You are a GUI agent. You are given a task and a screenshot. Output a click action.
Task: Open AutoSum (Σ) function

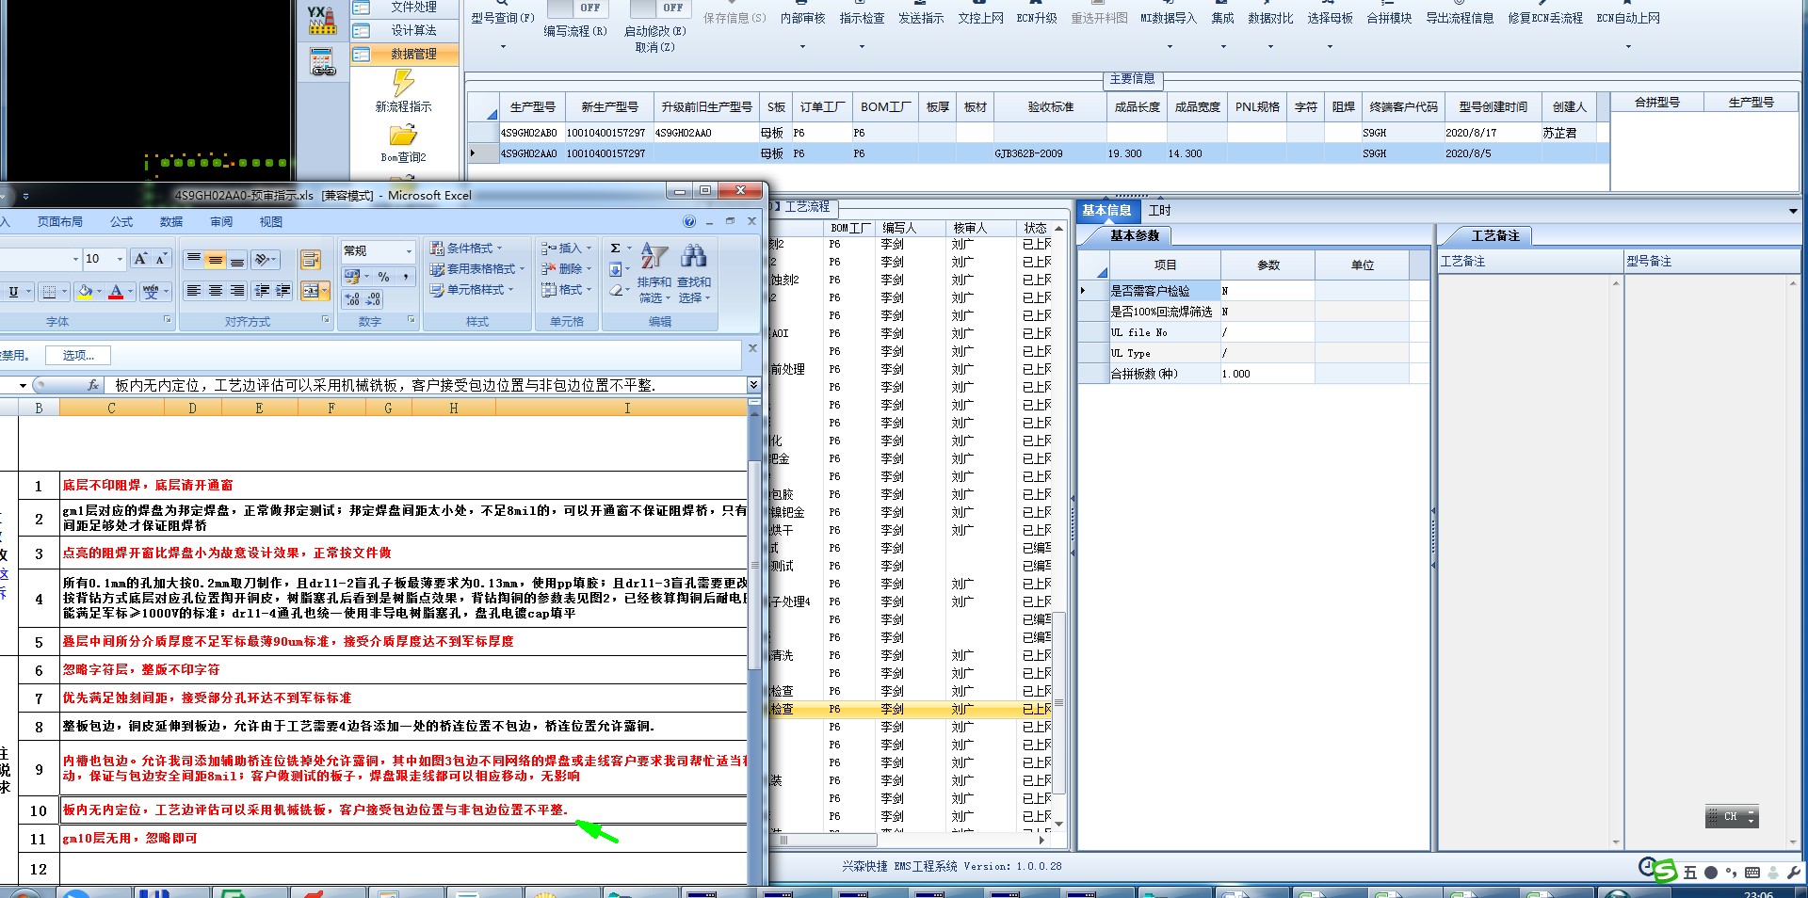point(615,249)
